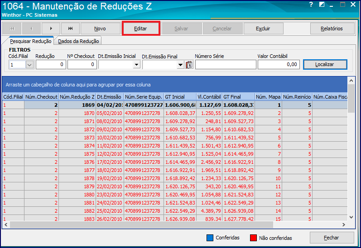Image resolution: width=361 pixels, height=248 pixels.
Task: Sort by the Núm.Redução Z column header
Action: tap(77, 97)
